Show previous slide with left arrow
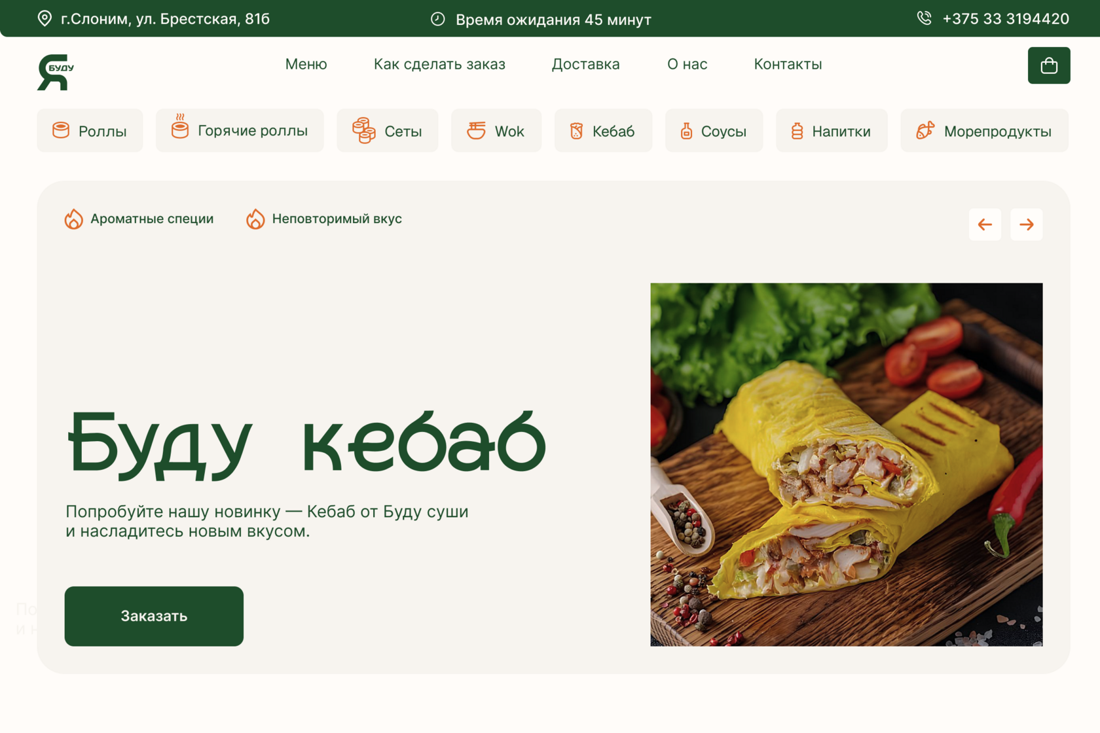The image size is (1100, 733). tap(985, 224)
